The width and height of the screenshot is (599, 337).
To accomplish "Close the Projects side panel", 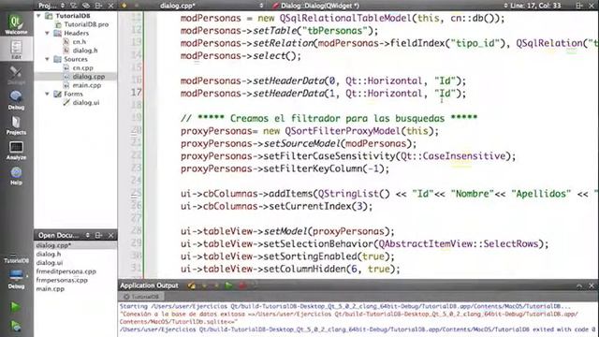I will pos(110,6).
